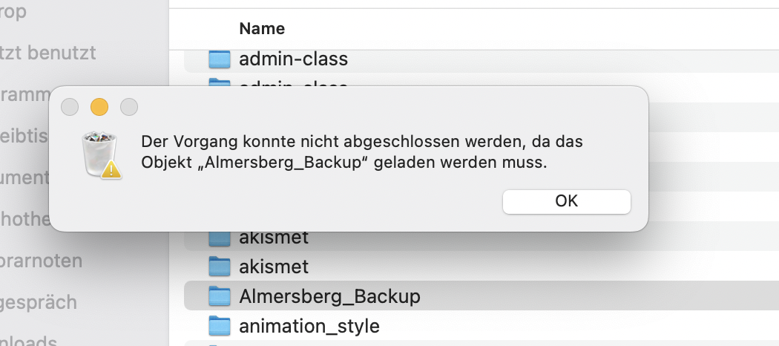Click OK in the trash error dialog
Screen dimensions: 779x346
coord(566,201)
